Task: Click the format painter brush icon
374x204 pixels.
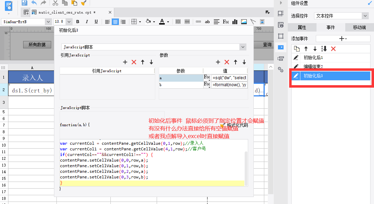Action: click(x=84, y=3)
